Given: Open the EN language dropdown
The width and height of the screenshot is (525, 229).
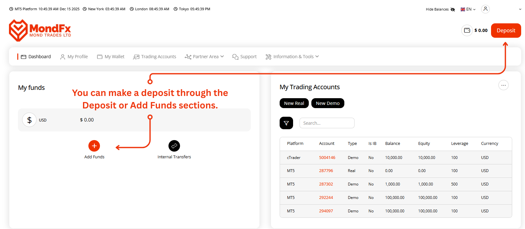Looking at the screenshot, I should click(468, 9).
